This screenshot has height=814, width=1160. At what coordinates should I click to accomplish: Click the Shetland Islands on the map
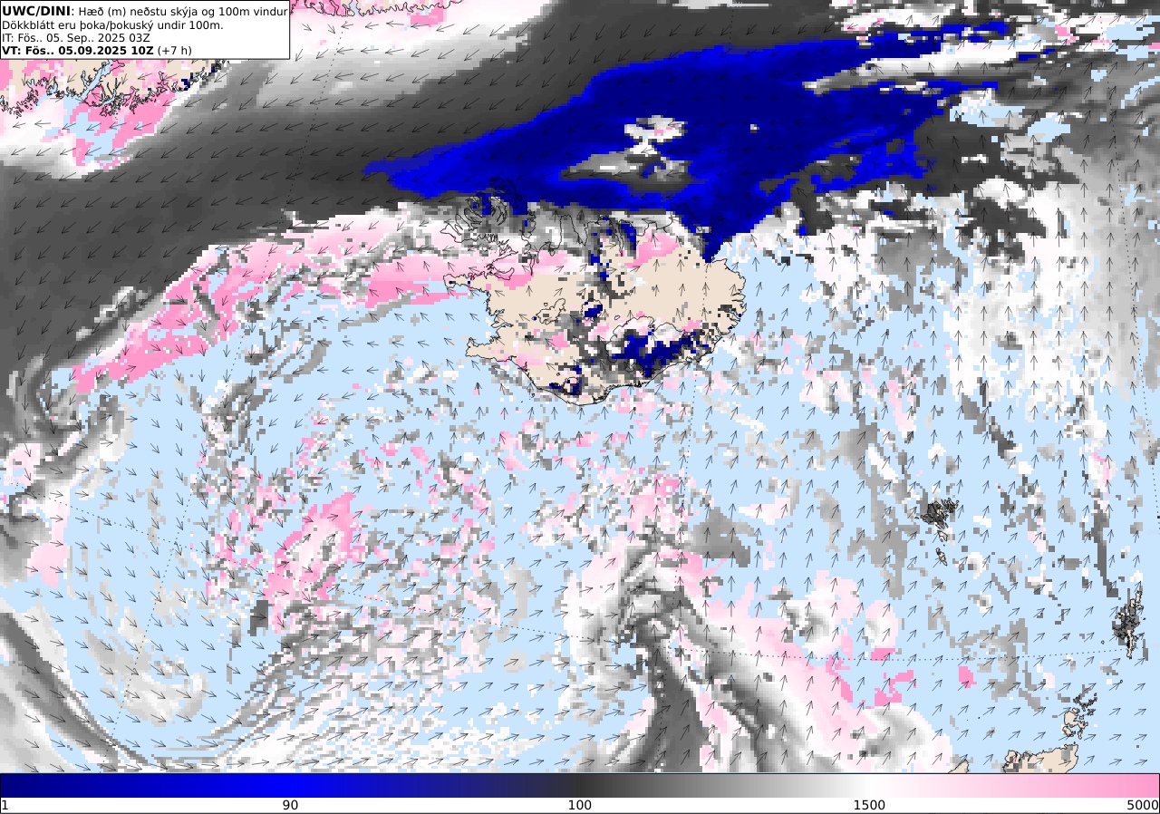[x=1129, y=621]
